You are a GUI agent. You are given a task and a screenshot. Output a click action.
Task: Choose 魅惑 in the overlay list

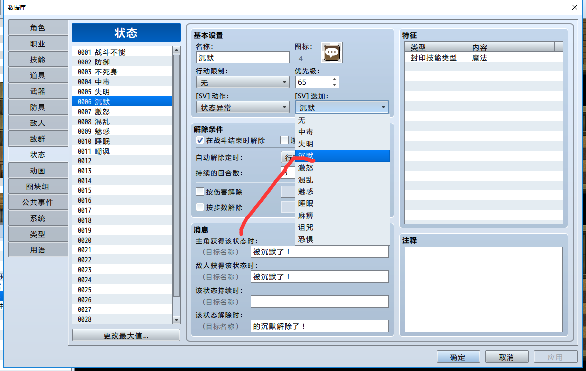click(342, 191)
